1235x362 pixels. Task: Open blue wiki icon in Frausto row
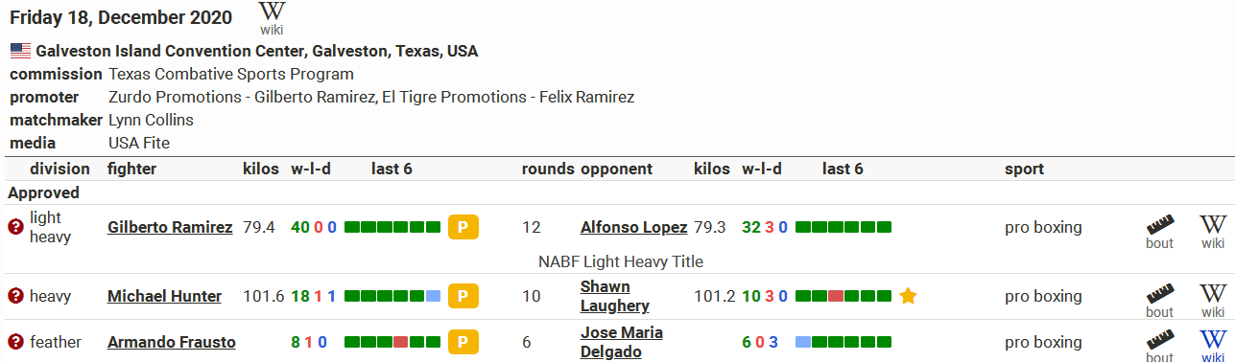1213,346
